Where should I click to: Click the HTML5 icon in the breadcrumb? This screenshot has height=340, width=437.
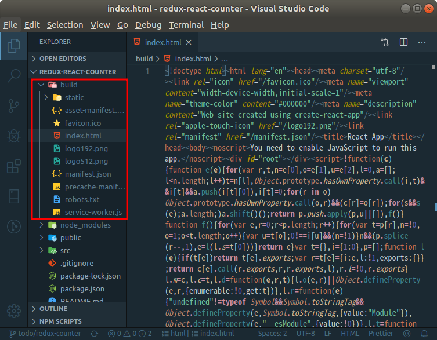[x=167, y=59]
